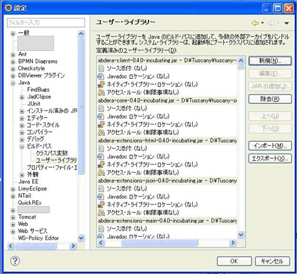The height and width of the screenshot is (274, 297).
Task: Click Javadoc icon under abdera-extensions-json jar
Action: pyautogui.click(x=101, y=197)
